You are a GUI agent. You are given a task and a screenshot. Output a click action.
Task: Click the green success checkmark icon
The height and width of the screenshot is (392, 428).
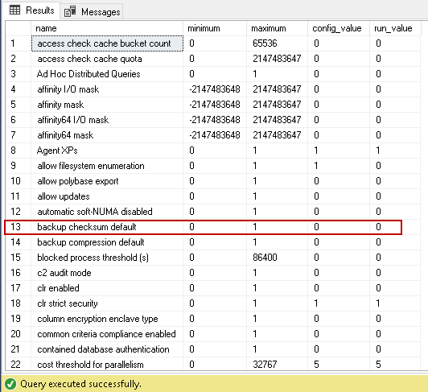(x=10, y=384)
